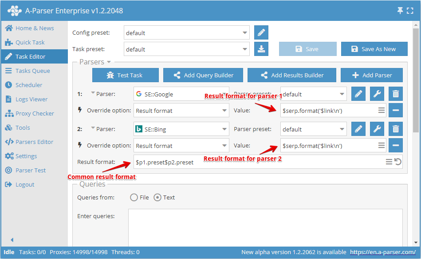
Task: Toggle fullscreen icon in the top right
Action: click(410, 11)
